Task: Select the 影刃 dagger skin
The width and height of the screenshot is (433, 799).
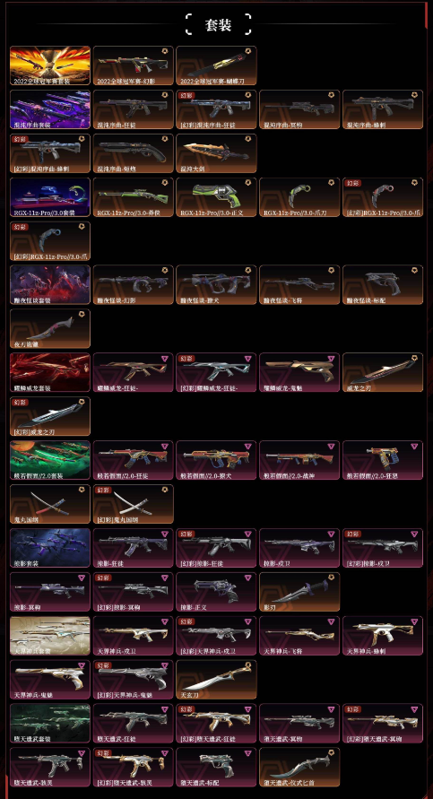Action: pos(299,592)
